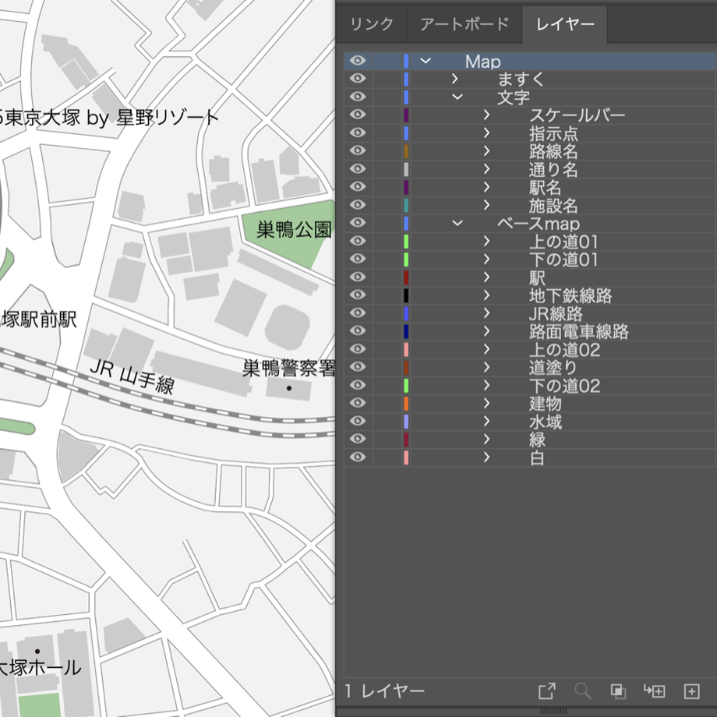Collapse the Map layer chevron
Screen dimensions: 717x717
[x=426, y=61]
